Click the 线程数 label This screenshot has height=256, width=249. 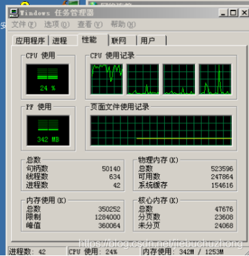click(37, 177)
